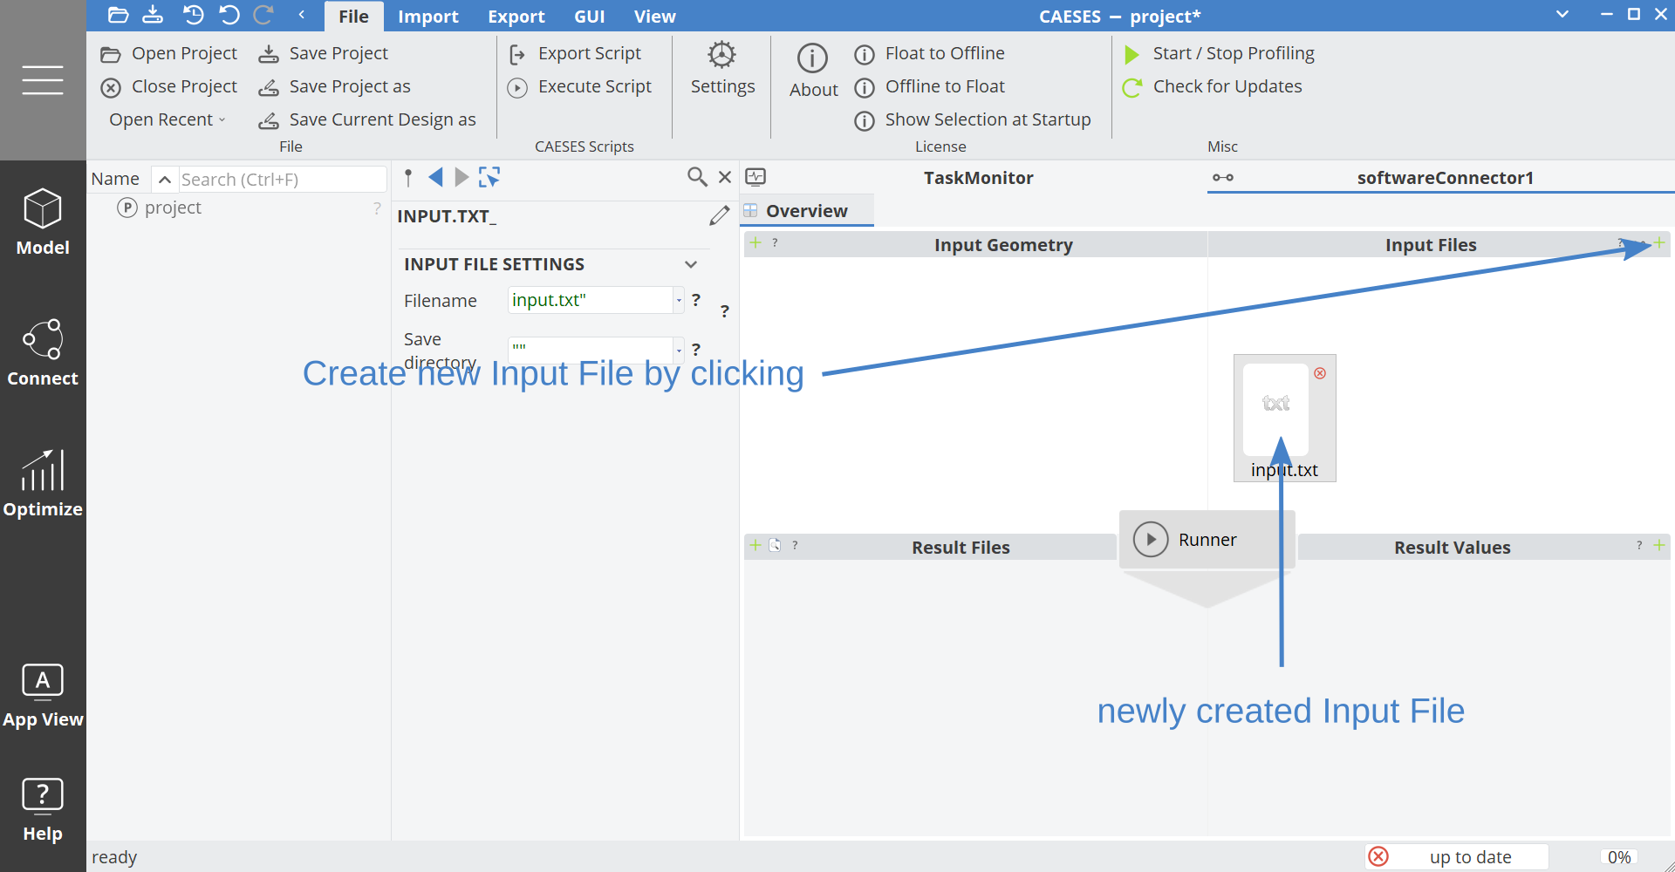This screenshot has height=872, width=1675.
Task: Open the title bar dropdown chevron
Action: tap(1562, 14)
